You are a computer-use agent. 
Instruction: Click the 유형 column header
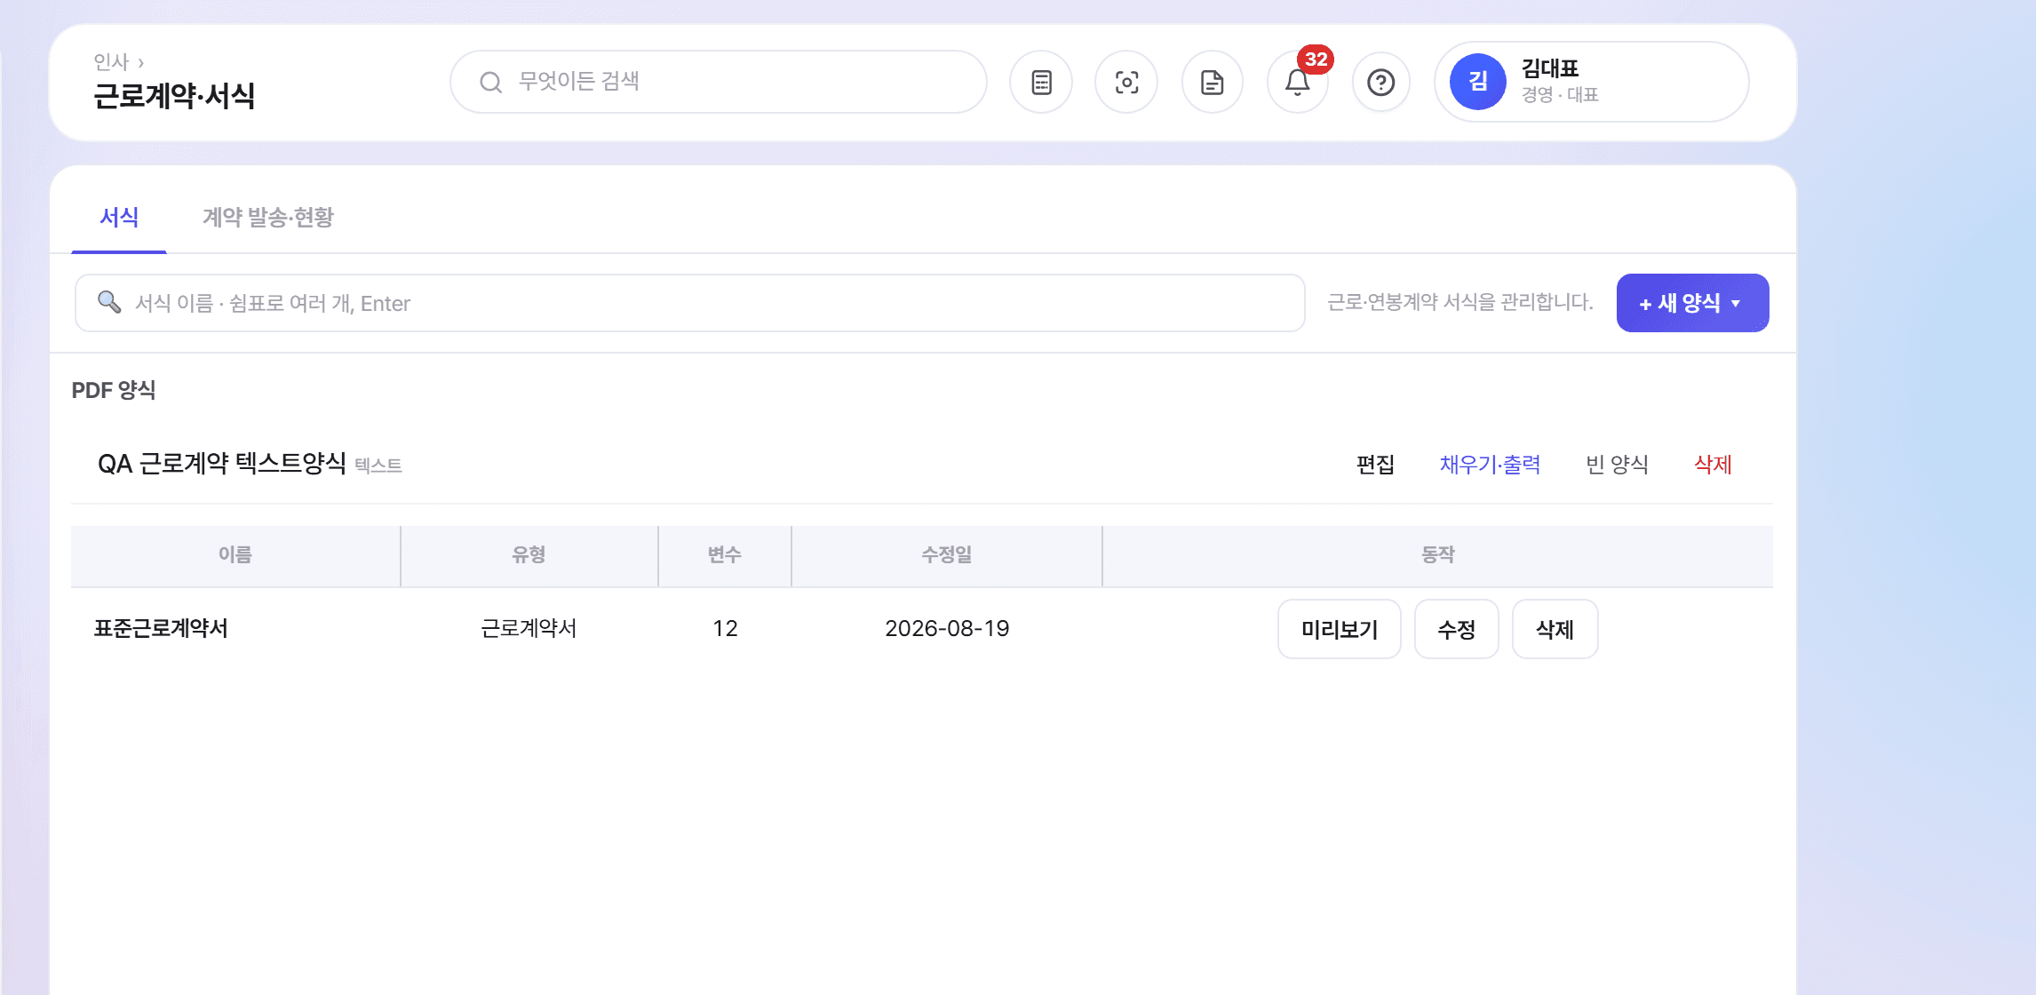pos(529,555)
